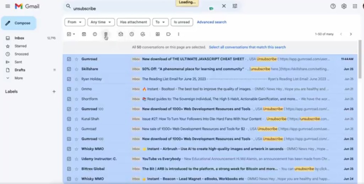364x184 pixels.
Task: Toggle the Has attachment filter chip
Action: [x=134, y=22]
